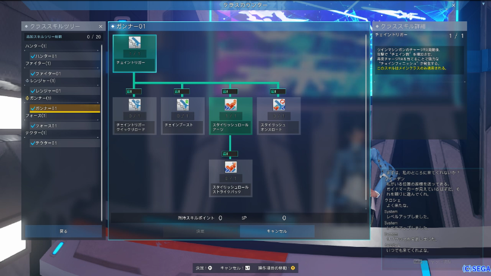Click the 戻る back button
This screenshot has height=276, width=491.
[64, 231]
